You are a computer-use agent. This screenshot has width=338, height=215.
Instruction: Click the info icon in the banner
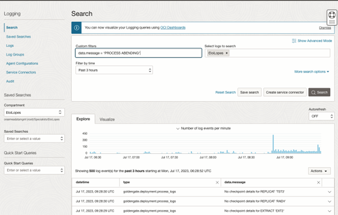76,28
